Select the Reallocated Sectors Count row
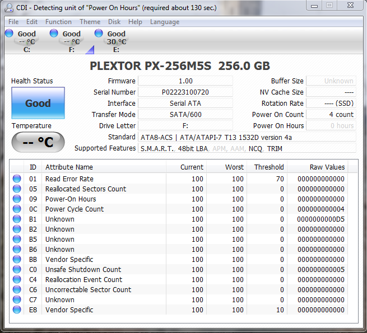Viewport: 367px width, 333px height. pos(86,189)
